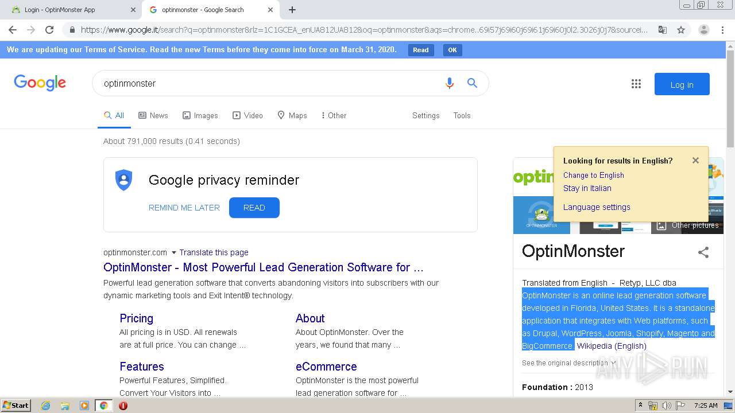Close the optinmonster Google Search tab
The height and width of the screenshot is (413, 735).
[x=270, y=10]
